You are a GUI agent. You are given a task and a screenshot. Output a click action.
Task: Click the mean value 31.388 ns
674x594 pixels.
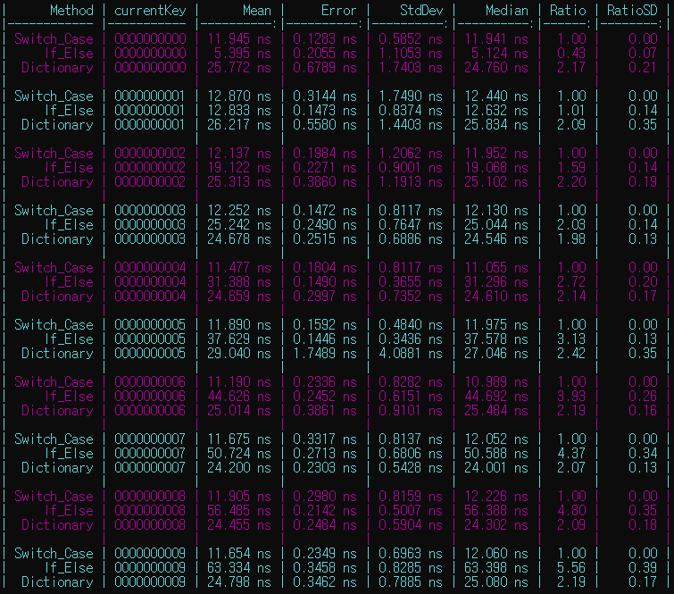[x=239, y=281]
